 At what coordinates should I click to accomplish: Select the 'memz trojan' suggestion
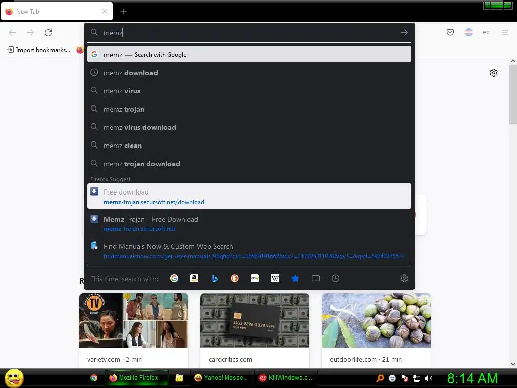tap(249, 109)
